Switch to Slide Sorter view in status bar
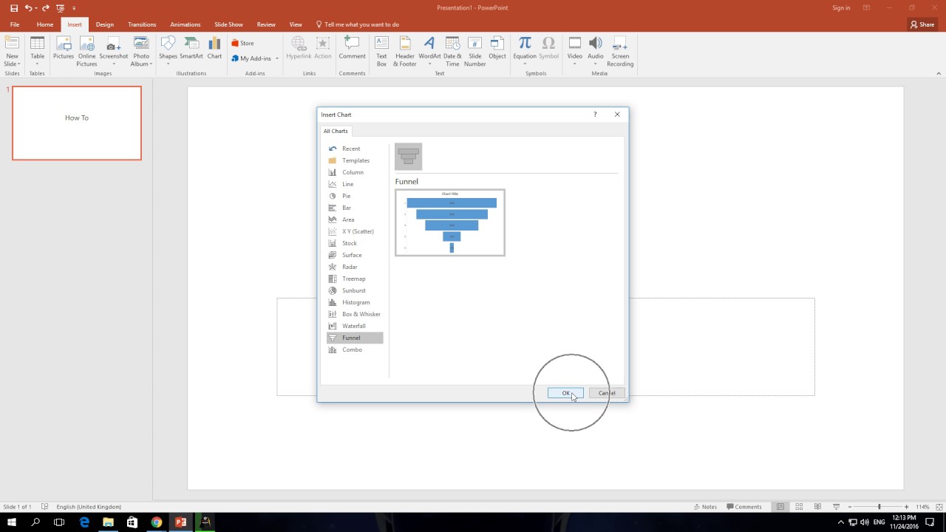This screenshot has height=532, width=946. (x=799, y=507)
